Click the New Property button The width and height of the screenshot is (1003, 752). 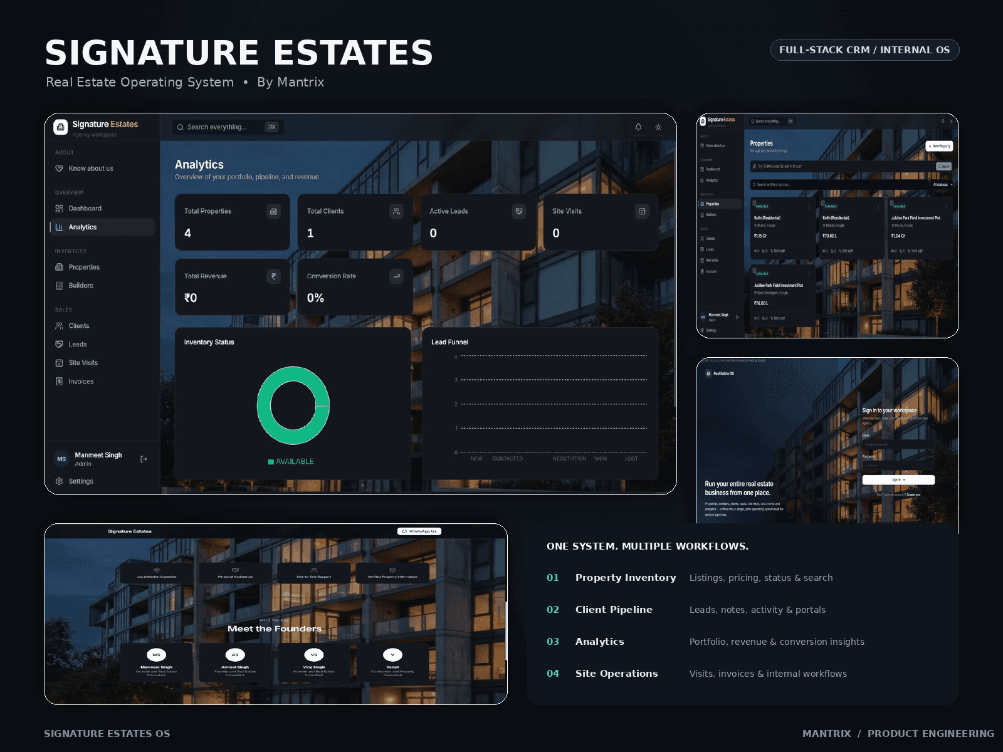(939, 146)
